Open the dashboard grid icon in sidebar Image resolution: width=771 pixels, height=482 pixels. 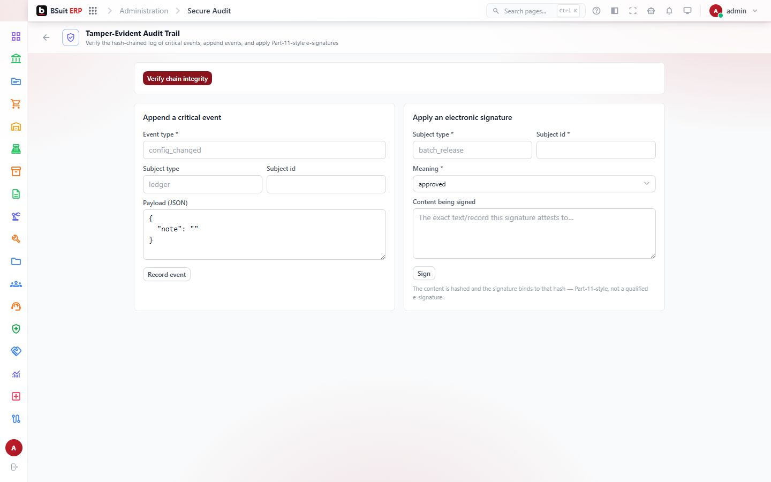coord(16,36)
